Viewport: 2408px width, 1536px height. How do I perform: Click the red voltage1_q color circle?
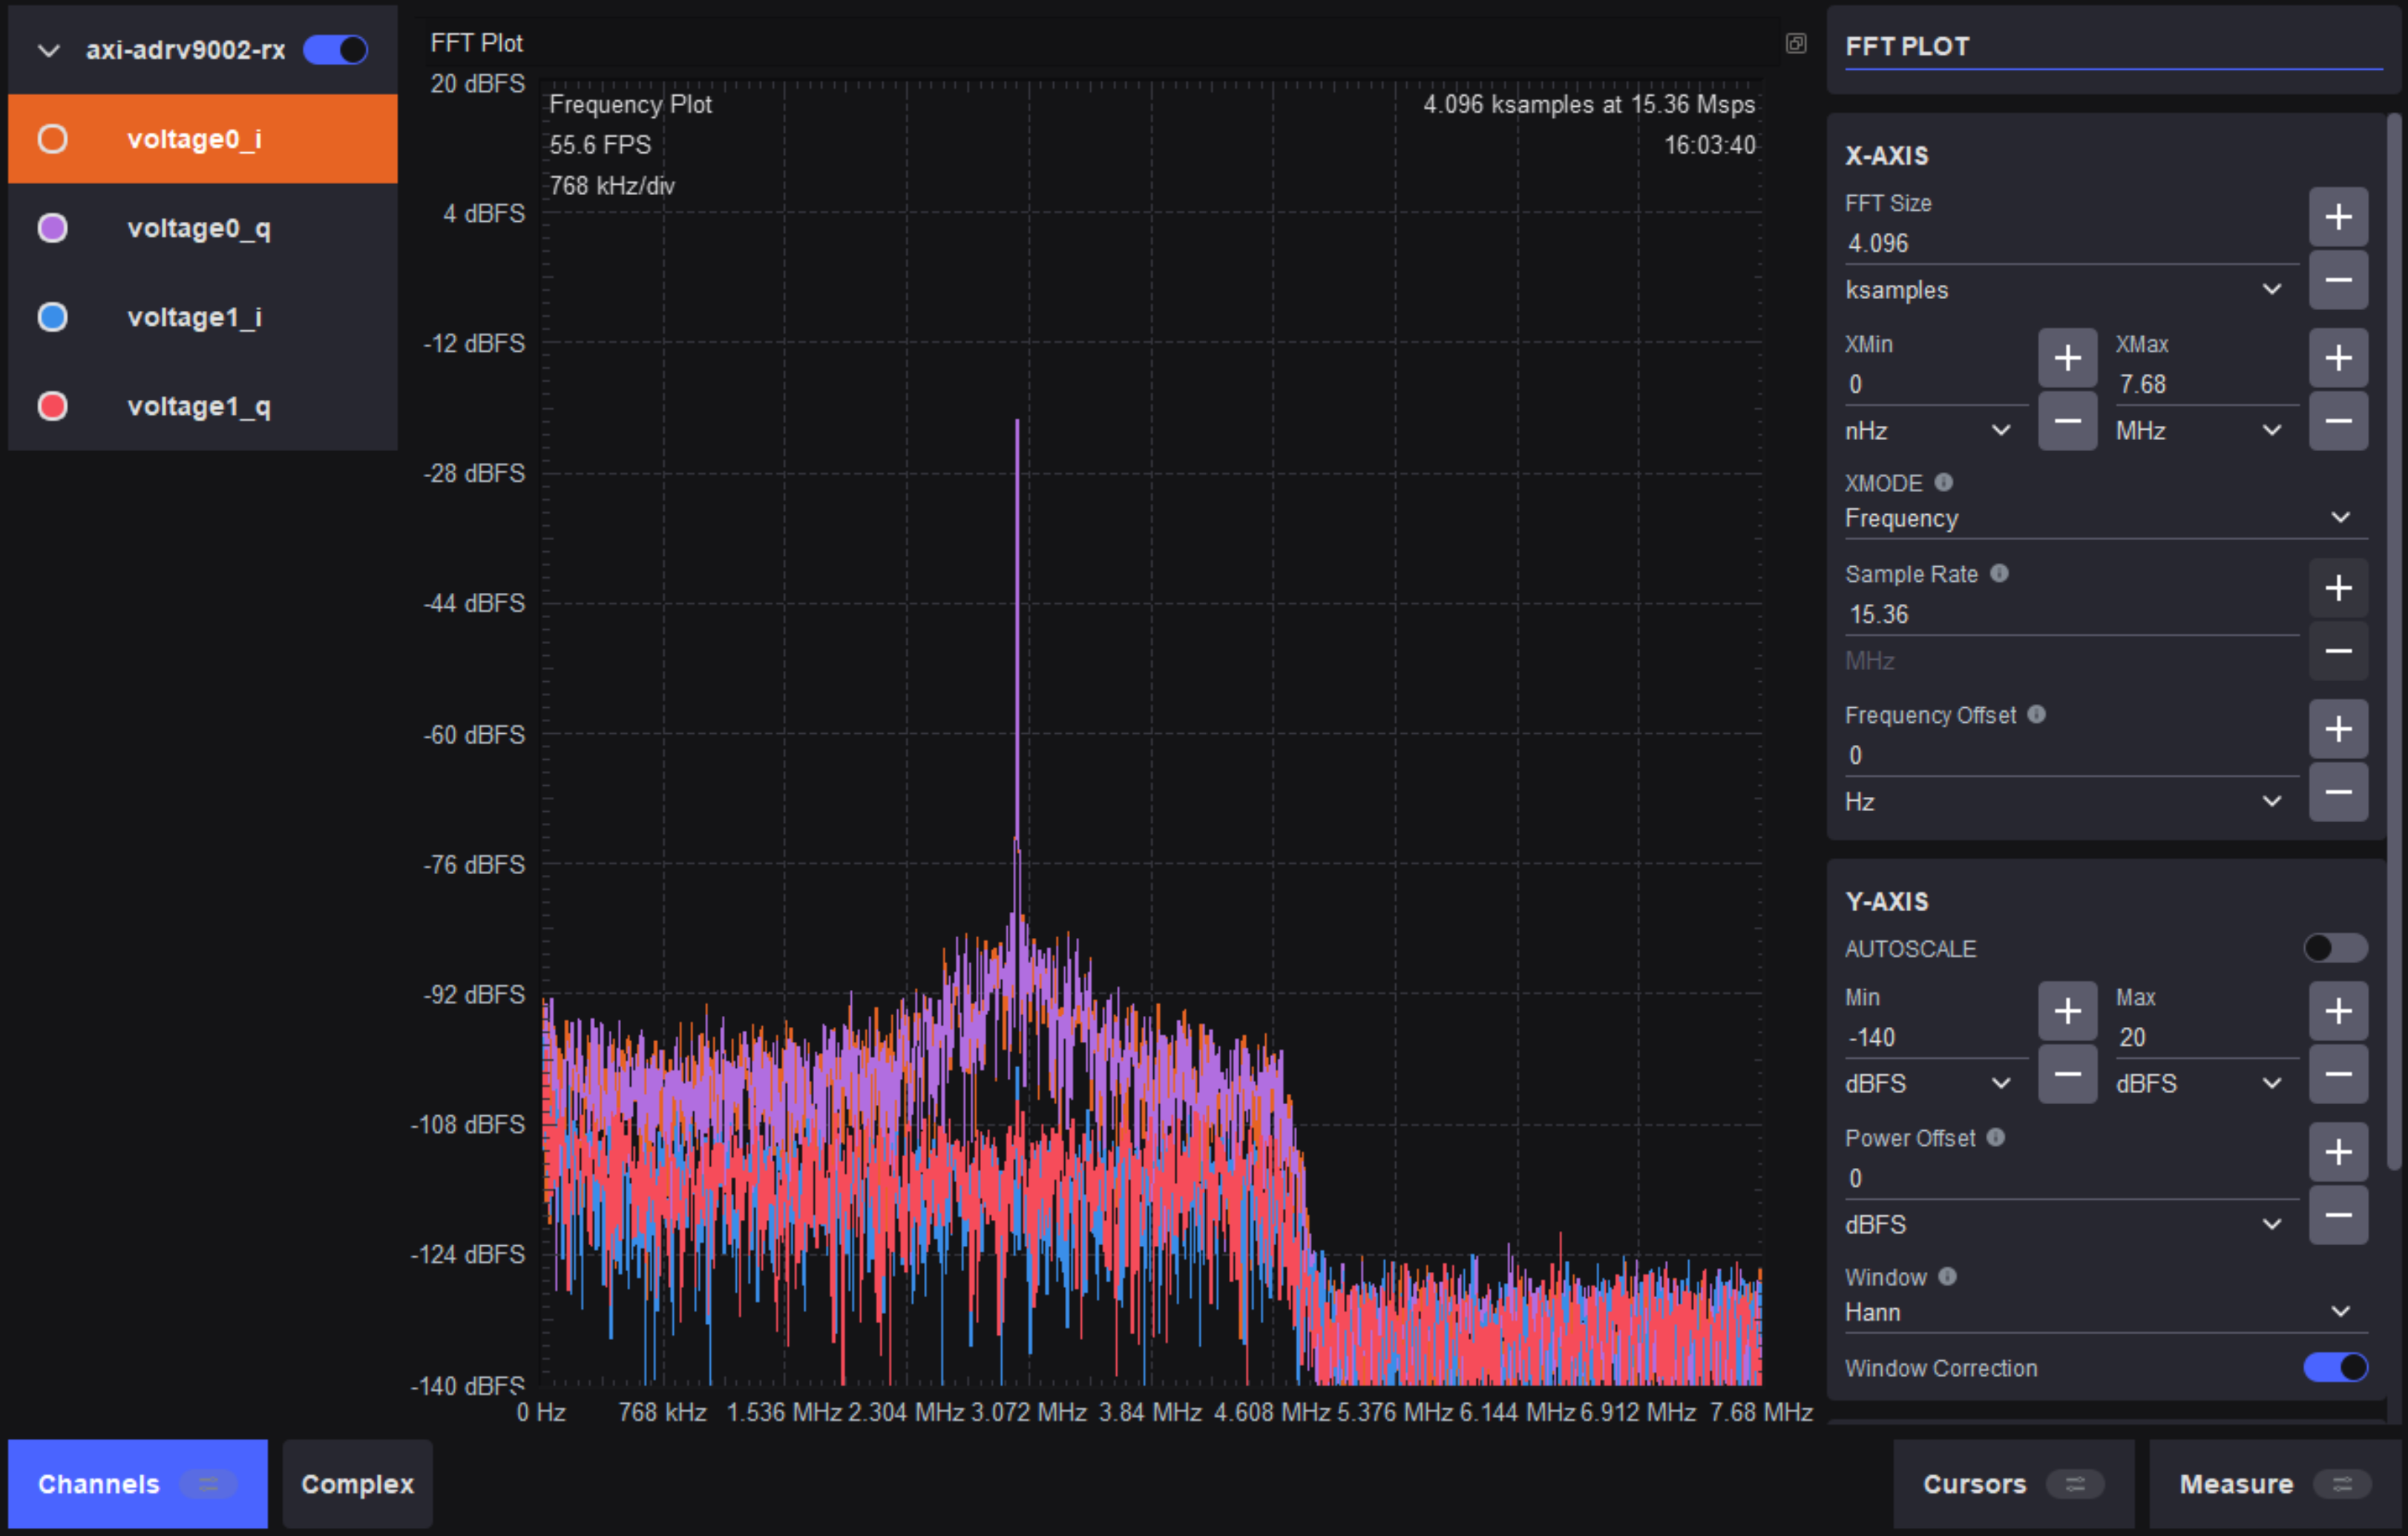tap(52, 406)
